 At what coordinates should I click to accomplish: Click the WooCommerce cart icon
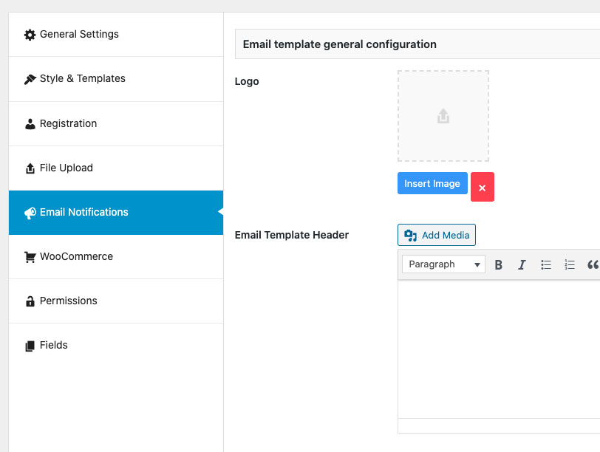click(30, 257)
